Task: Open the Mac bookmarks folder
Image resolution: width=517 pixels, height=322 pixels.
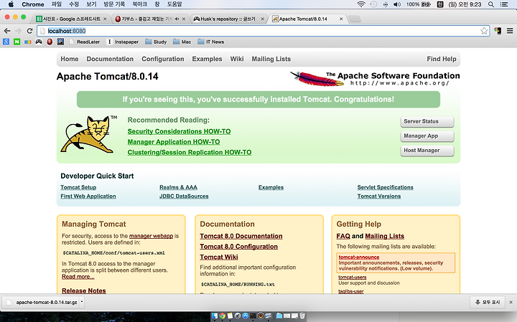Action: (182, 42)
